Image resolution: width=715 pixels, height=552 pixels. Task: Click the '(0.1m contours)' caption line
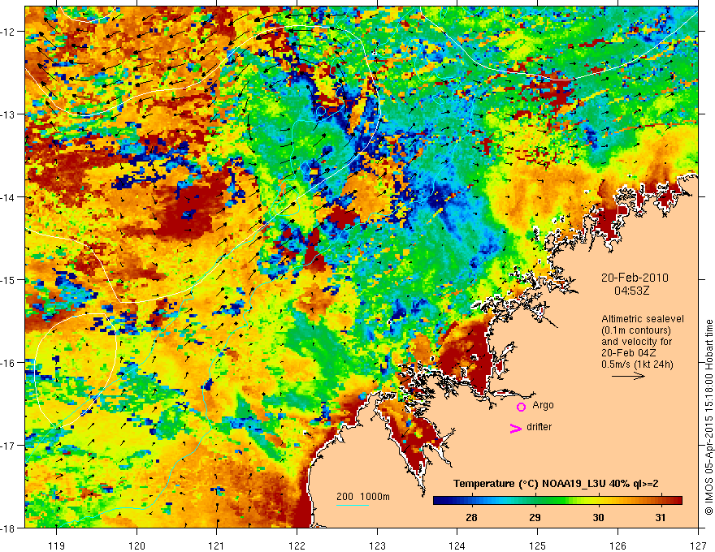pos(636,330)
